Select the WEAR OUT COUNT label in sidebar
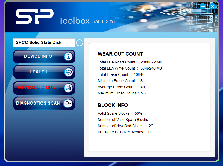 [38, 87]
